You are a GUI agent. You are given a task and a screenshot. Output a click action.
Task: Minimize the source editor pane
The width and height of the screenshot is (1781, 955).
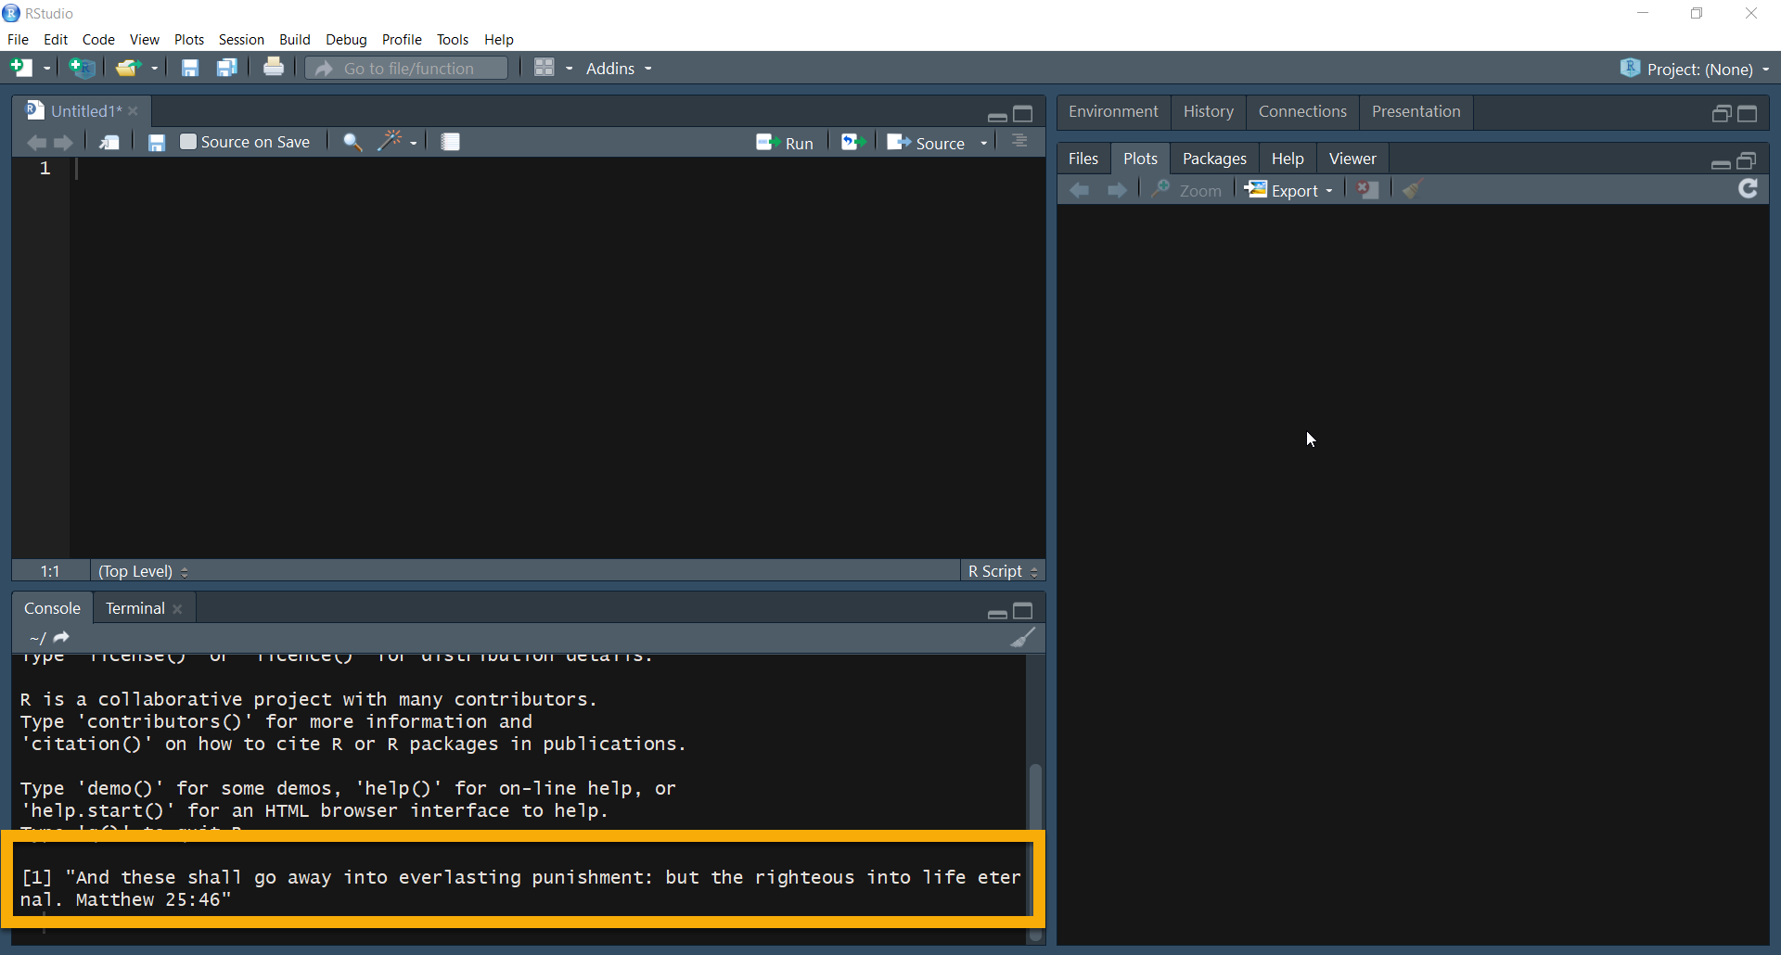click(x=997, y=115)
